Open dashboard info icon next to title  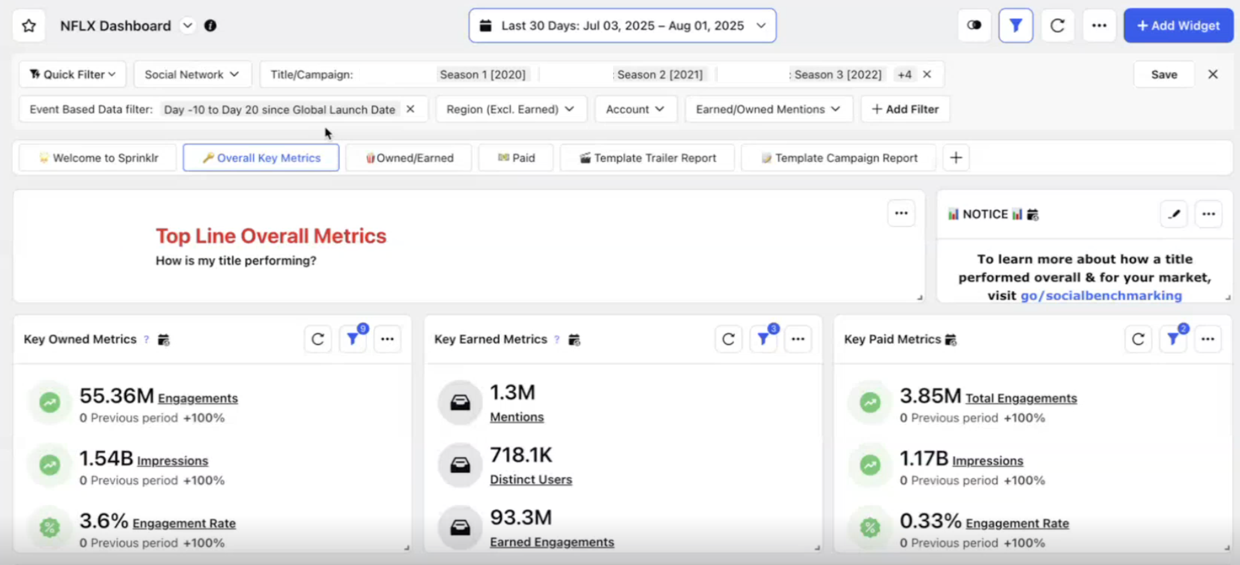click(211, 26)
